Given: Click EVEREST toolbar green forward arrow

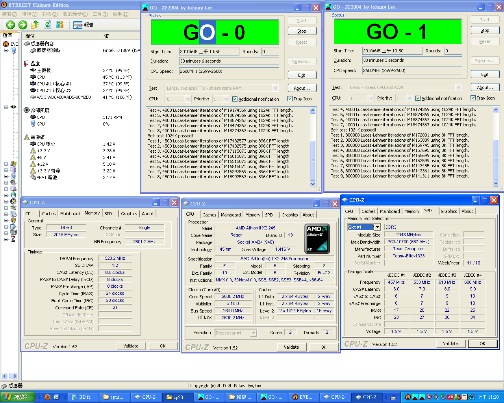Looking at the screenshot, I should [23, 25].
